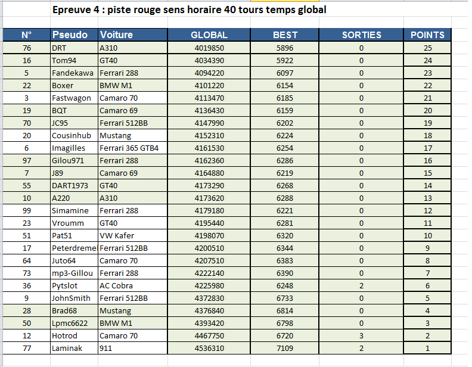Select the POINTS header cell

click(x=427, y=35)
